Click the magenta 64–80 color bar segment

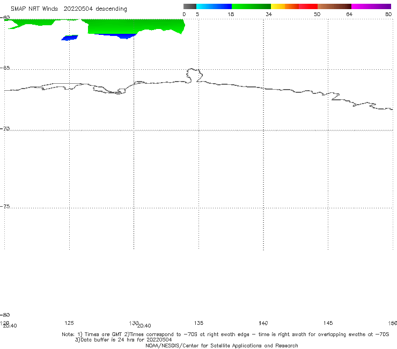point(371,6)
